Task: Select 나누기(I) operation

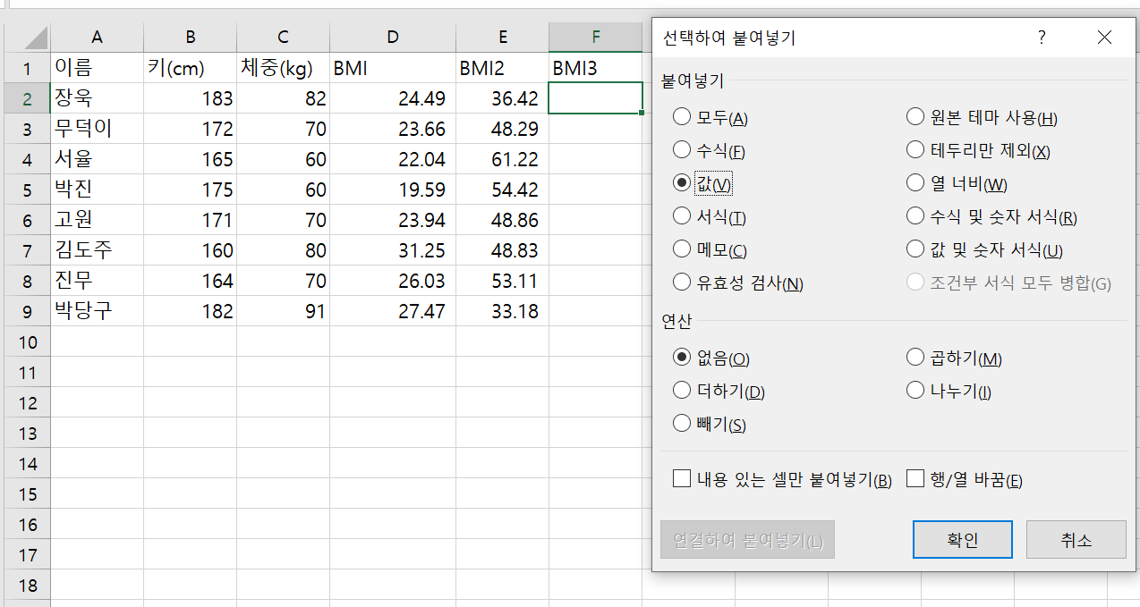Action: (949, 391)
